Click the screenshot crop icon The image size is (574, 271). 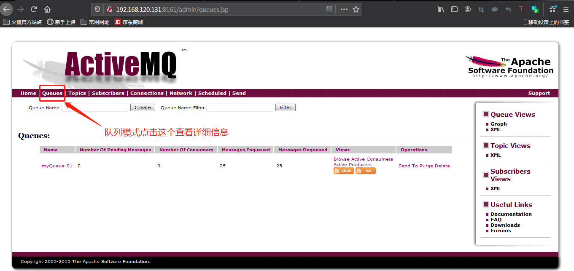tap(481, 9)
